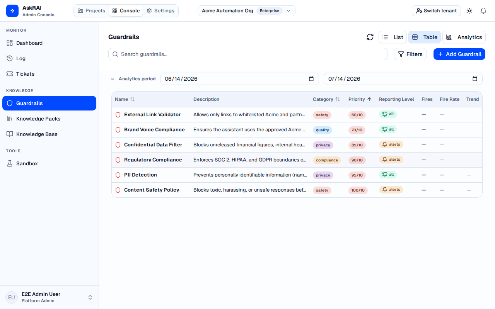The width and height of the screenshot is (495, 309).
Task: Sort by Category column arrows
Action: tap(338, 99)
